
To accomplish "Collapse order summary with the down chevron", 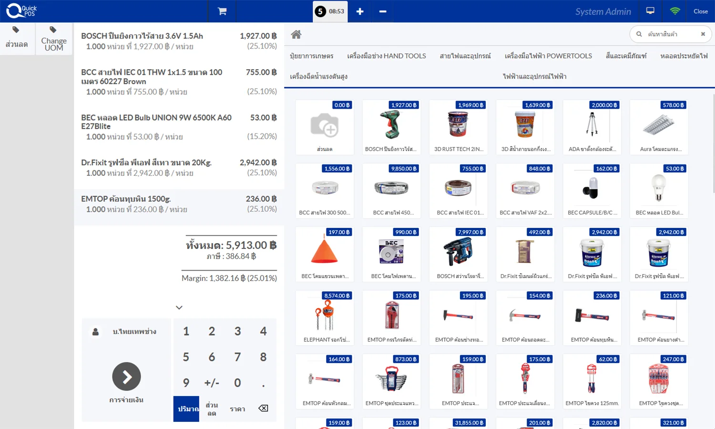I will [x=179, y=307].
